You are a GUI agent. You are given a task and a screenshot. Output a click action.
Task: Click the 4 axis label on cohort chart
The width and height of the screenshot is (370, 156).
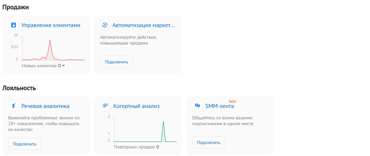point(109,117)
